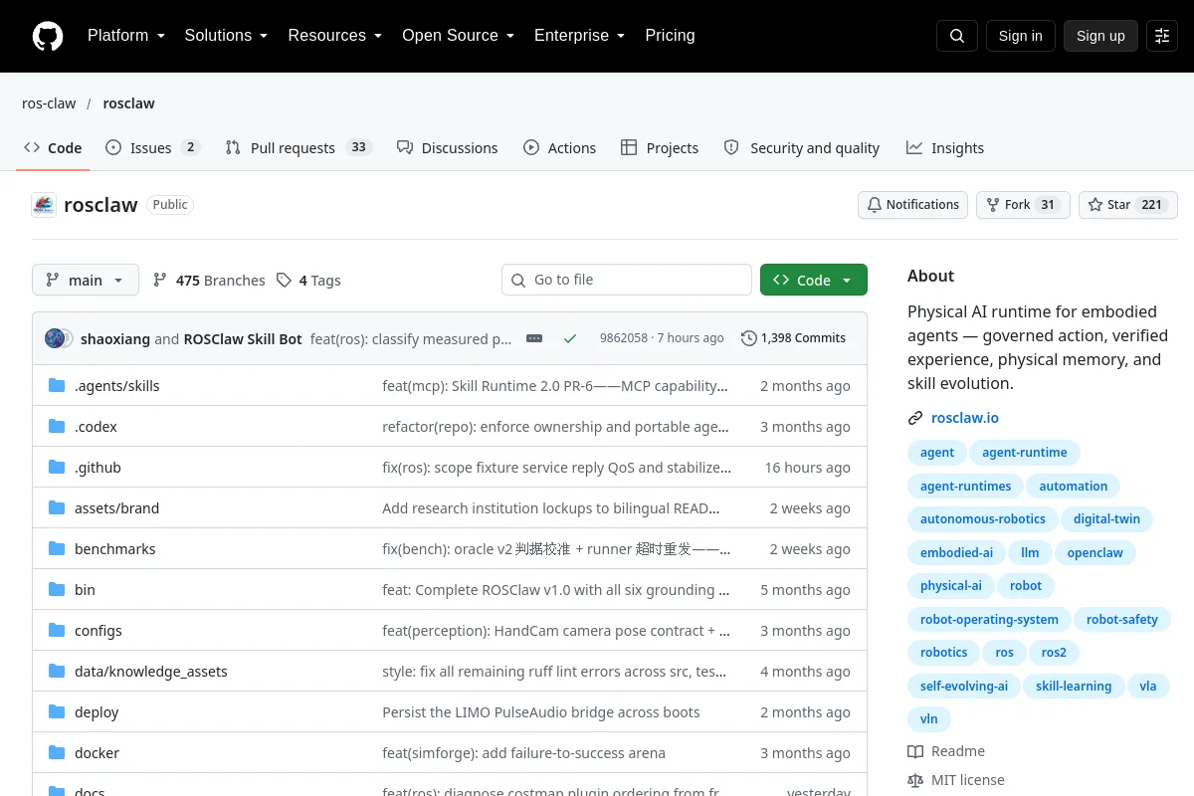This screenshot has height=796, width=1194.
Task: Select the openclaw topic tag
Action: 1094,553
